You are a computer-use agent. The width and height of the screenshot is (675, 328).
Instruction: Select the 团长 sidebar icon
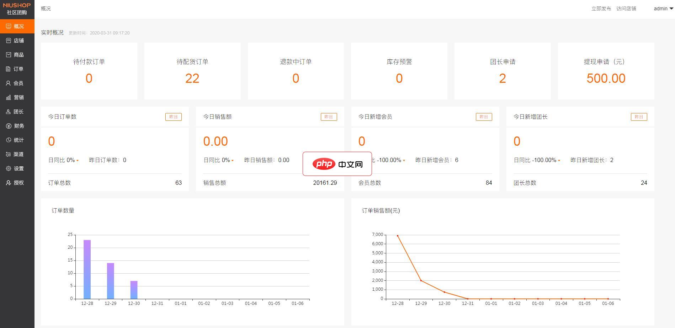17,112
